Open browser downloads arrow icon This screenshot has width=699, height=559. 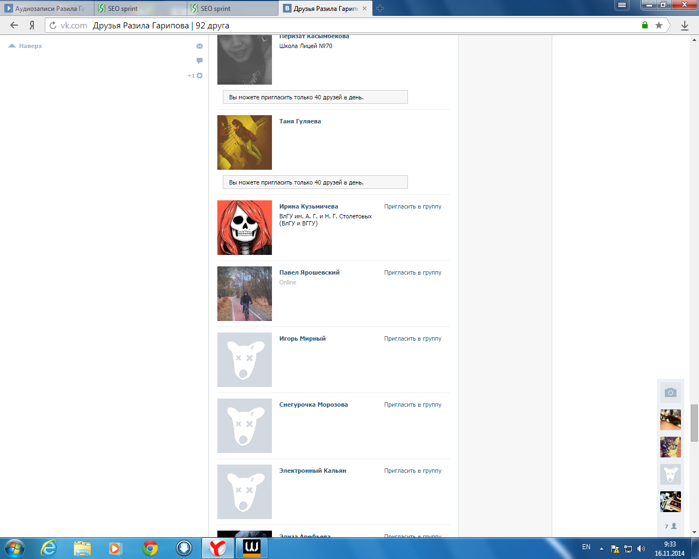[684, 26]
